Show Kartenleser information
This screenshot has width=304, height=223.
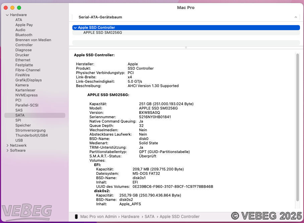coord(25,90)
